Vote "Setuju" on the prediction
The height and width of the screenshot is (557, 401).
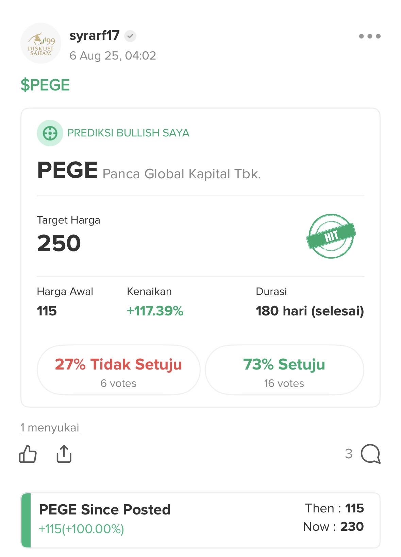point(284,370)
